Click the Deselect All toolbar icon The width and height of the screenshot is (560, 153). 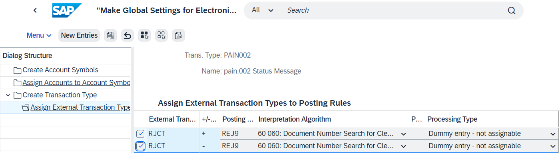[161, 35]
